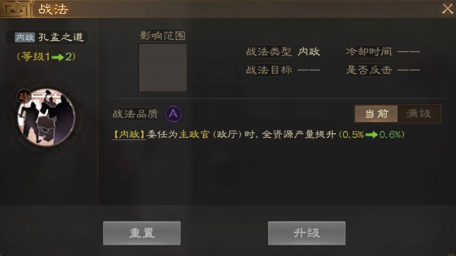Close the 战法 window with X
Viewport: 456px width, 256px height.
447,9
